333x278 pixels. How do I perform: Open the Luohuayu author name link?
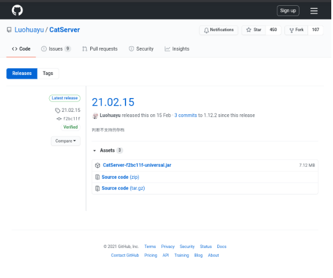(x=110, y=115)
